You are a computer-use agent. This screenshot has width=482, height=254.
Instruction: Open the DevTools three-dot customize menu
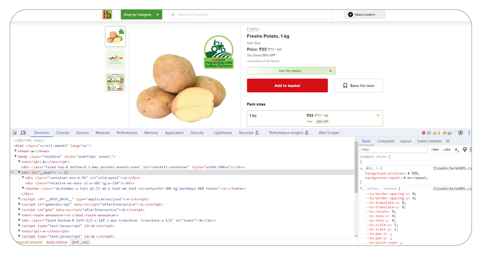pos(469,133)
